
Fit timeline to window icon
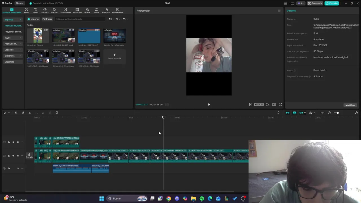[x=322, y=113]
